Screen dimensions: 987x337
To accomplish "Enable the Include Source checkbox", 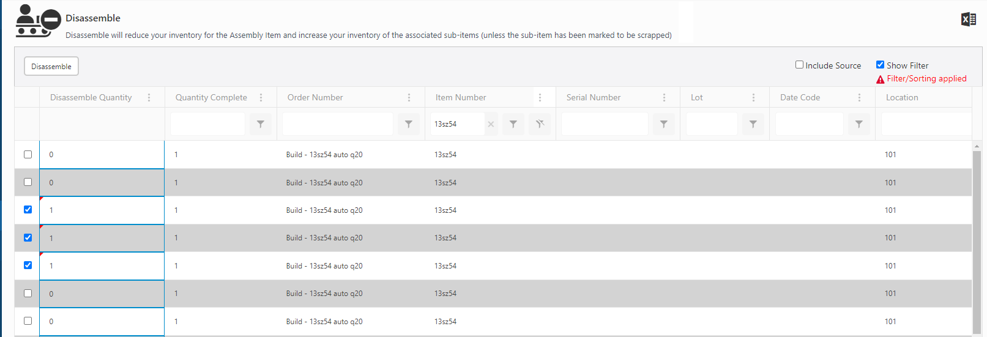I will (x=799, y=65).
